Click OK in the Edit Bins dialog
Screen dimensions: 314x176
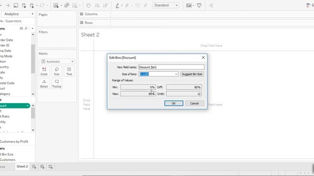tap(174, 103)
